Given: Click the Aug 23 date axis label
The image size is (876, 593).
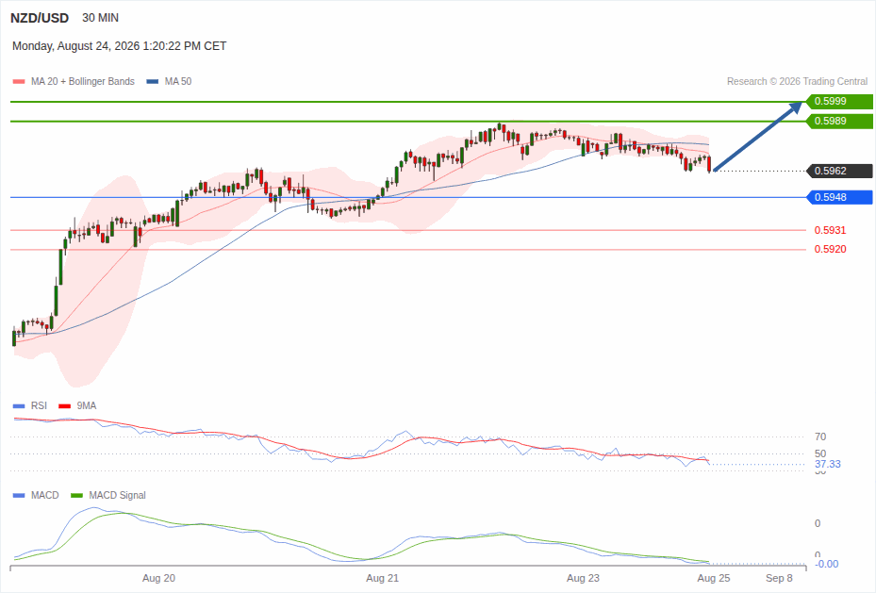Looking at the screenshot, I should tap(584, 578).
